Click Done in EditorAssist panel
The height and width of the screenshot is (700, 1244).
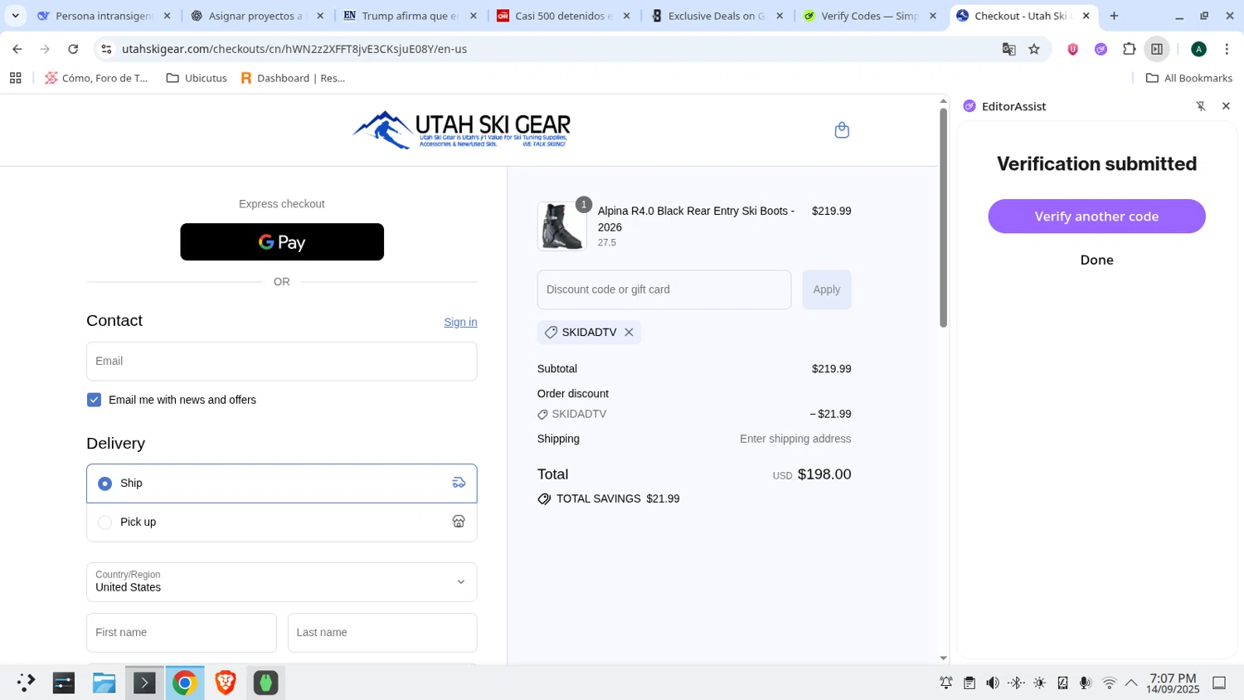tap(1096, 260)
